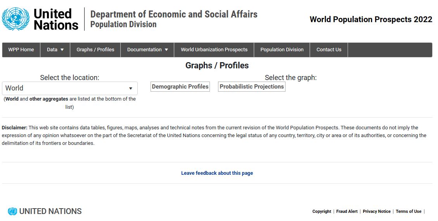Click World Population Prospects 2022 title
The height and width of the screenshot is (221, 438).
click(x=371, y=19)
